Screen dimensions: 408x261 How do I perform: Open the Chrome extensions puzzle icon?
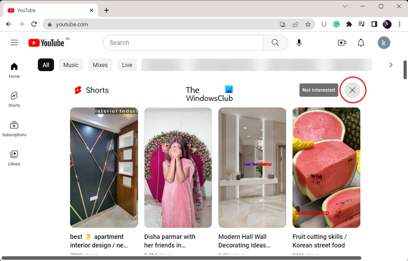click(349, 25)
